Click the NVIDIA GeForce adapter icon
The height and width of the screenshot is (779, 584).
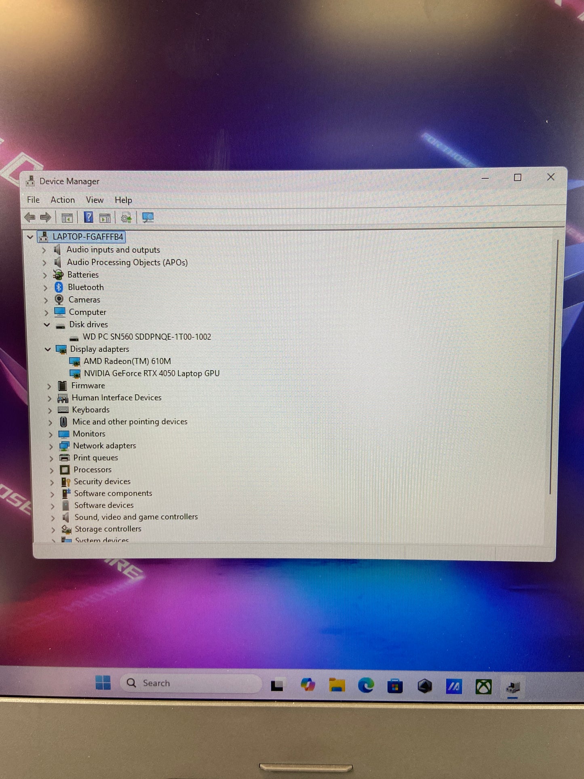[75, 374]
